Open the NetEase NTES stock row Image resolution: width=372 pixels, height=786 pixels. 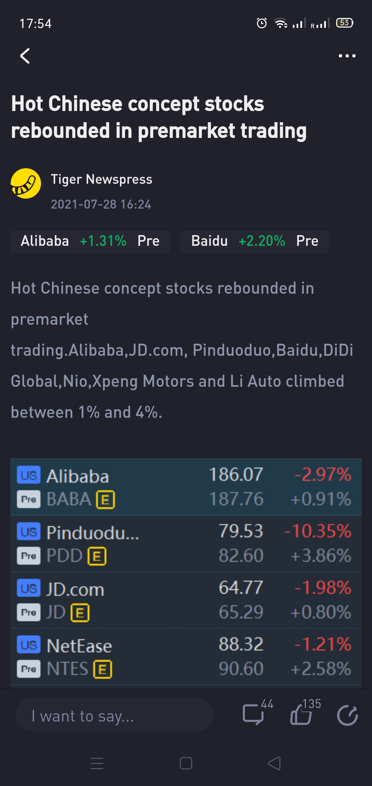click(x=186, y=657)
